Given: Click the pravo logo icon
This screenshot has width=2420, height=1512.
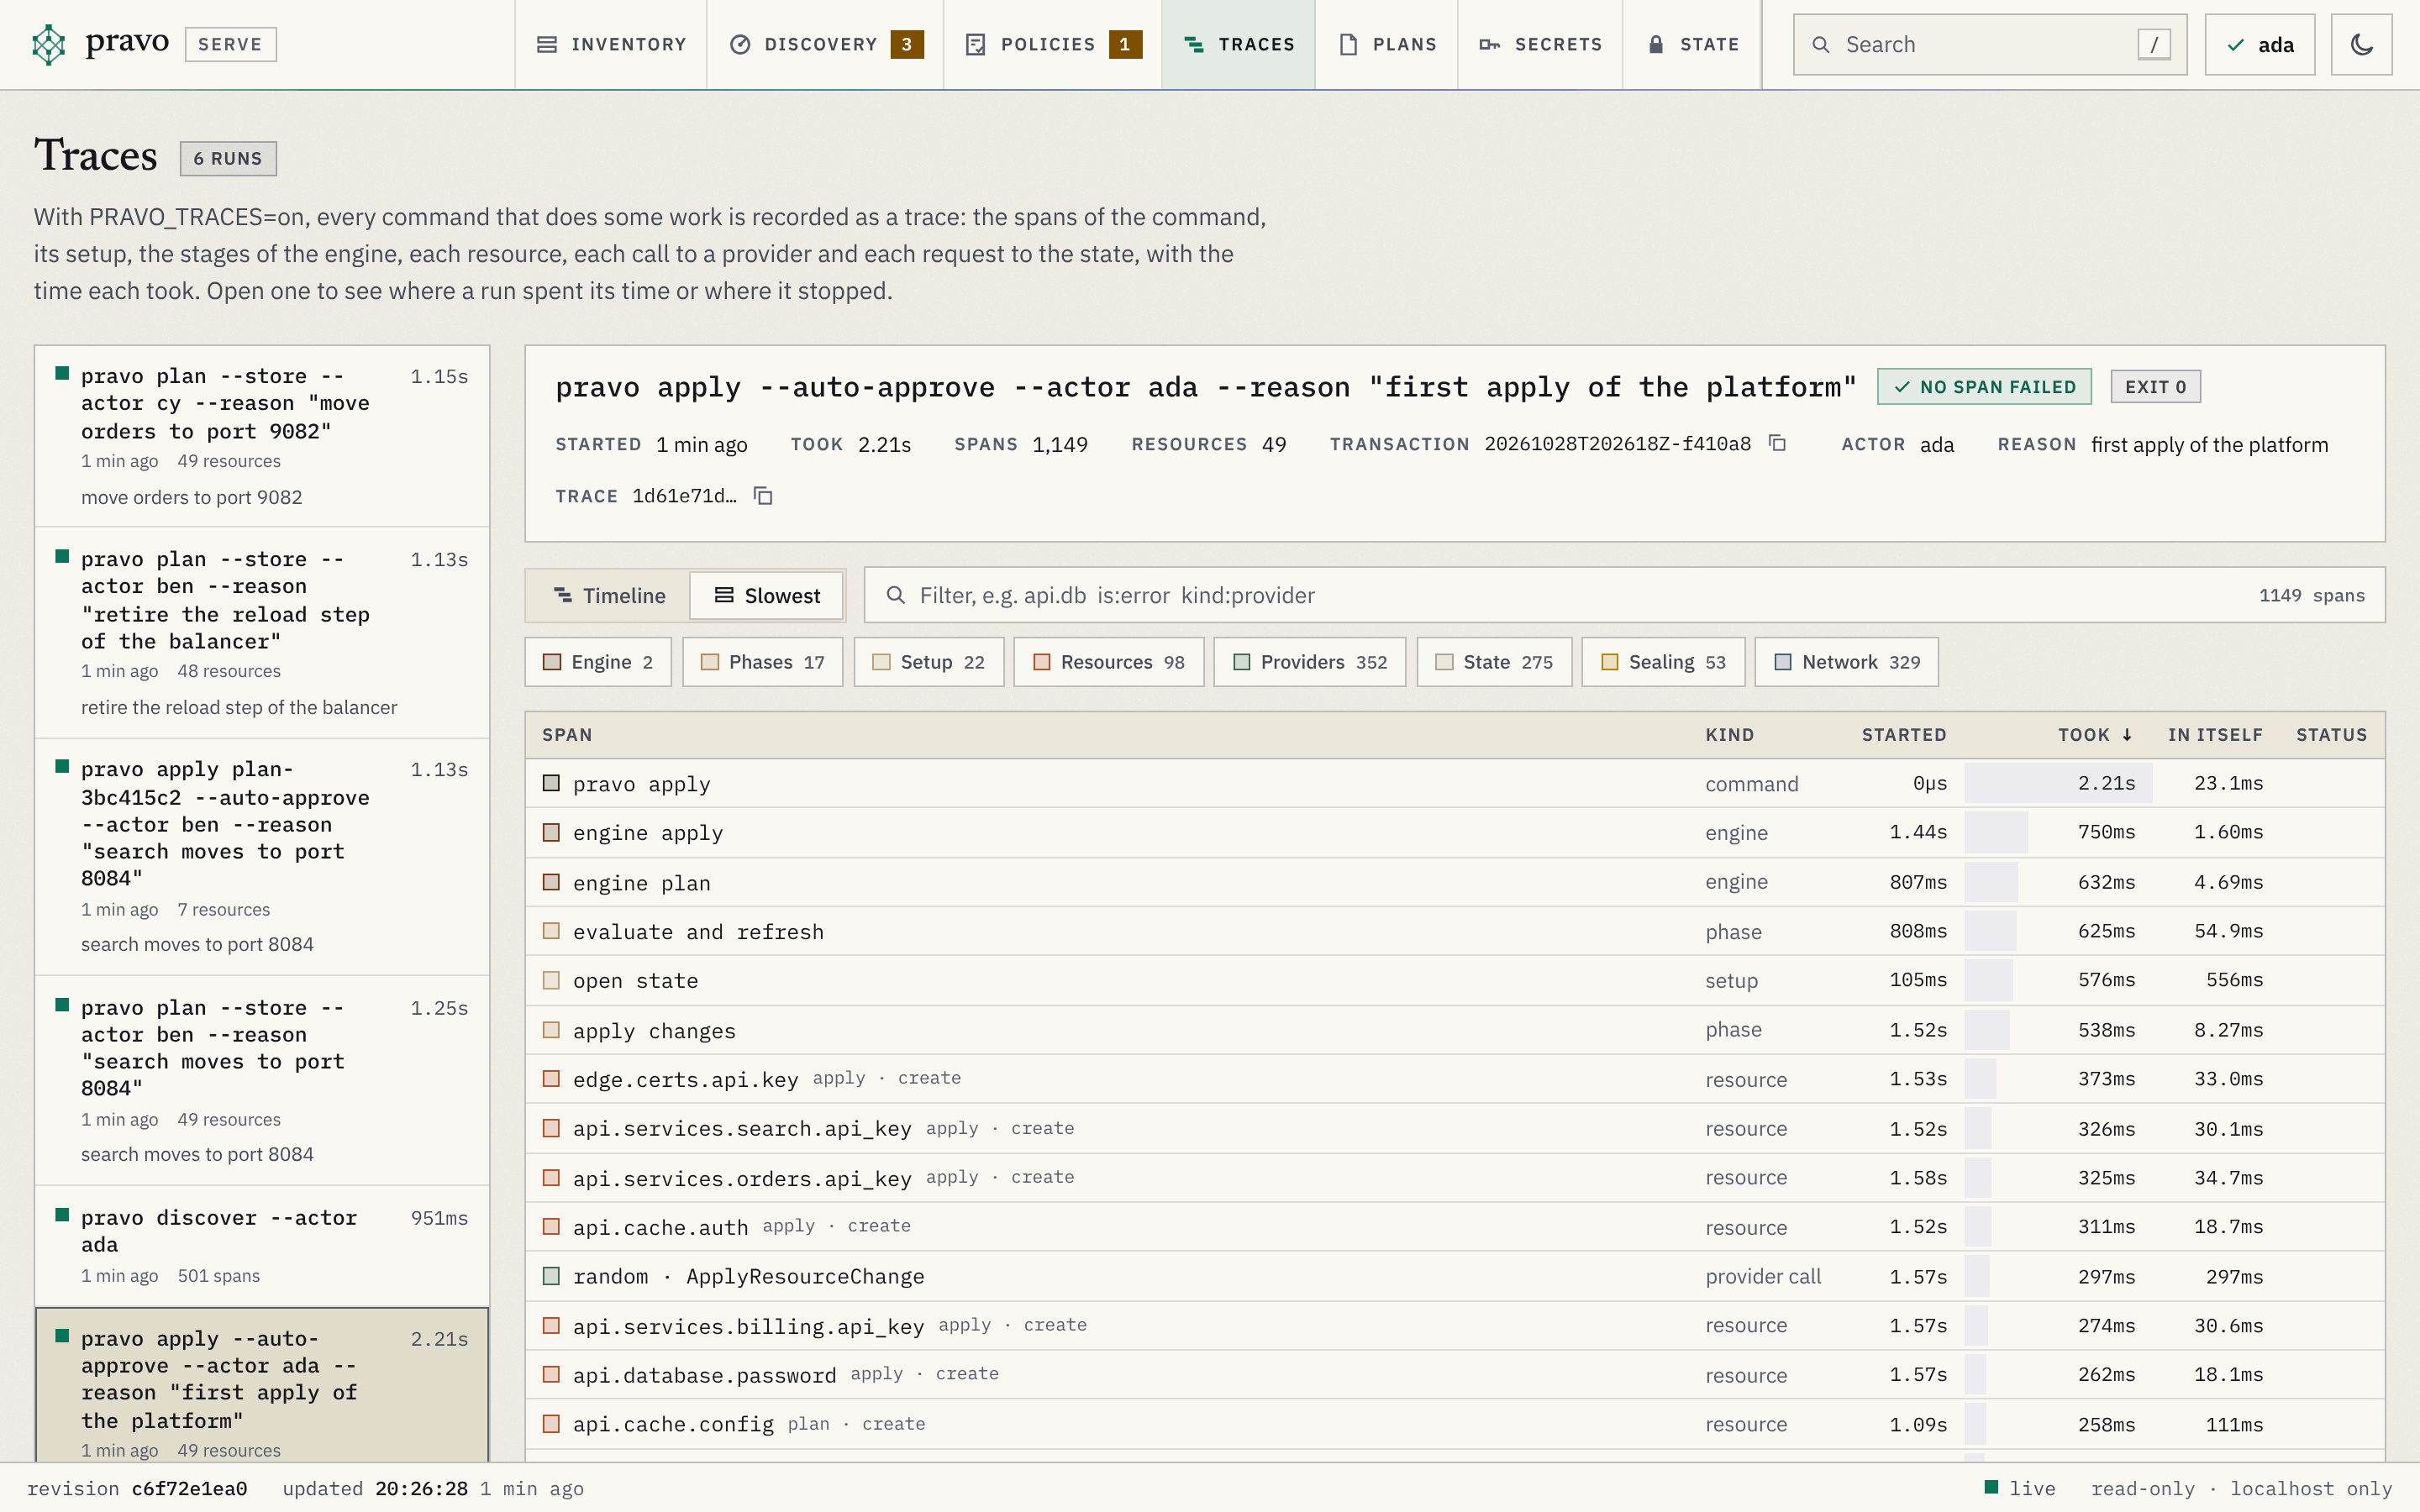Looking at the screenshot, I should [48, 44].
